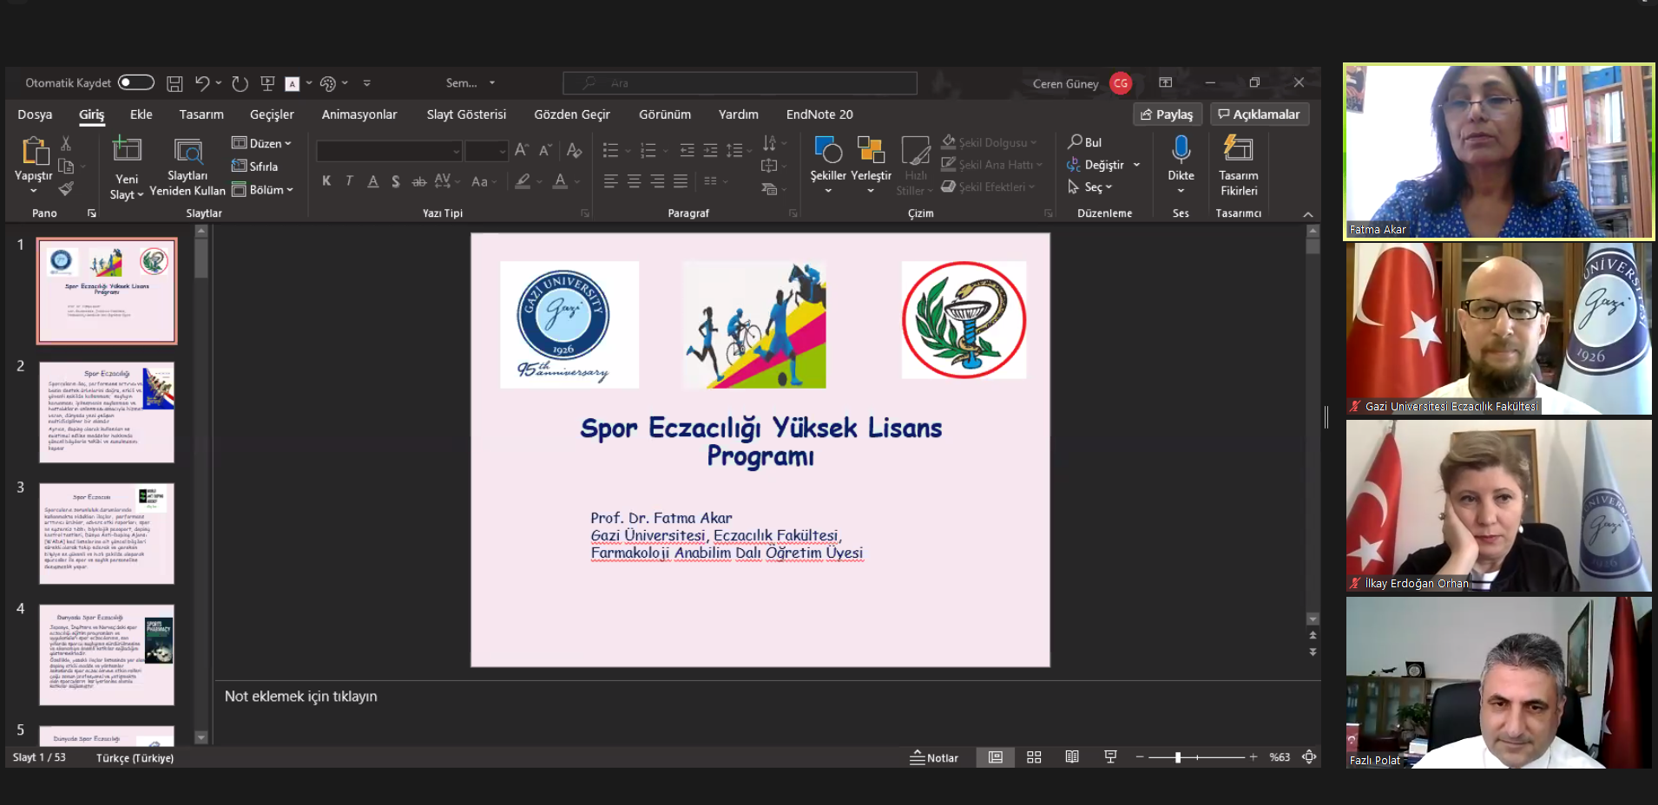Click Not eklemek için tıklayın notes area

coord(300,697)
